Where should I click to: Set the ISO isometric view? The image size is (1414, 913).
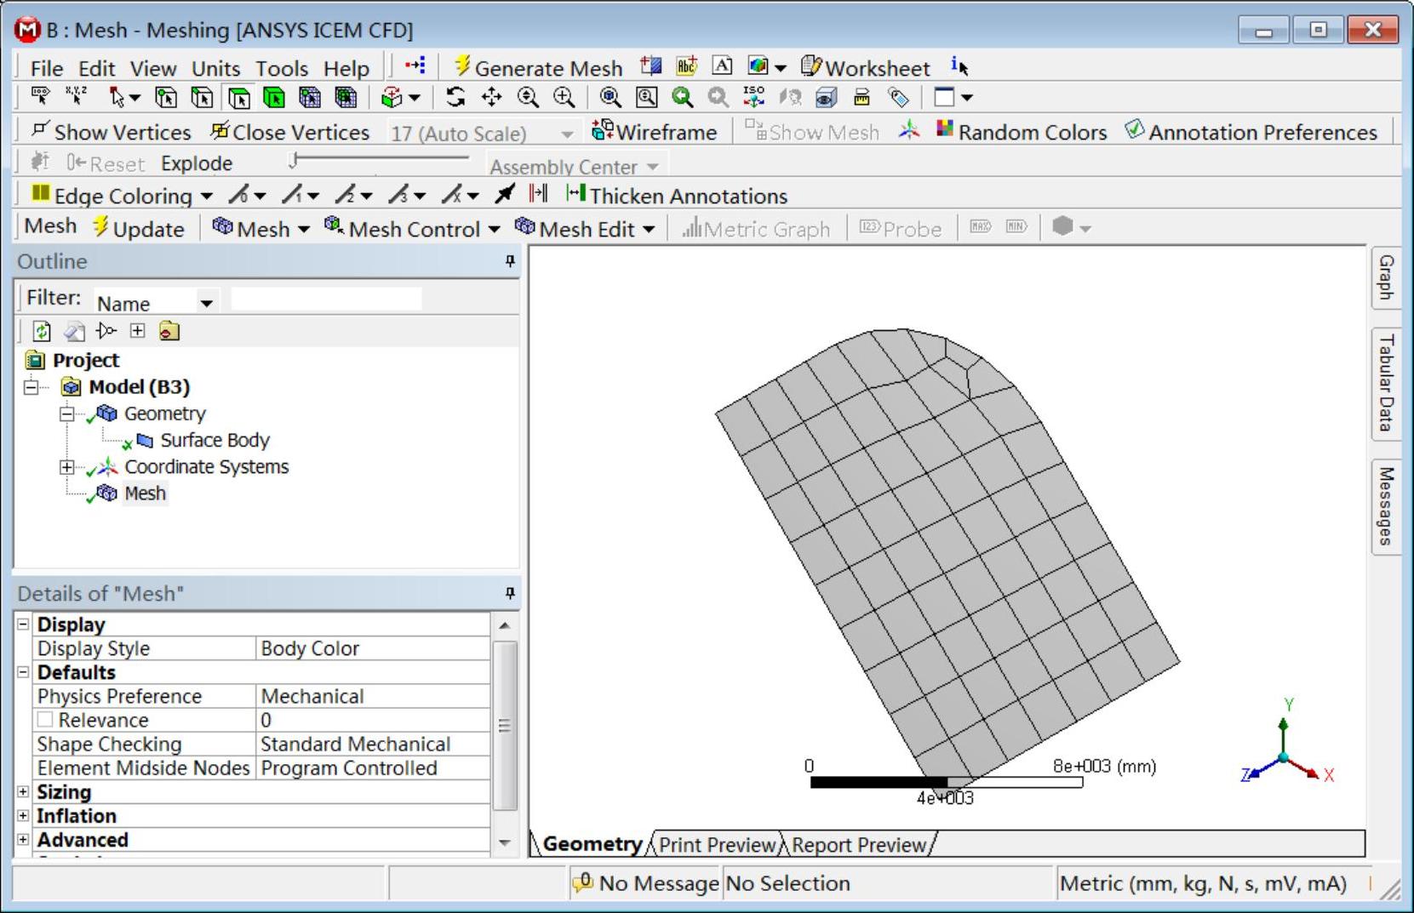tap(753, 98)
